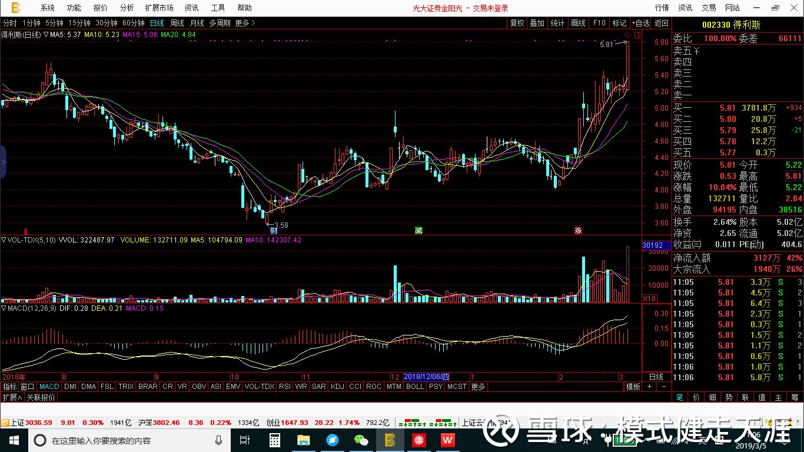Screen dimensions: 804x452
Task: Click the red $ marker near chart bottom-left
Action: 25,231
